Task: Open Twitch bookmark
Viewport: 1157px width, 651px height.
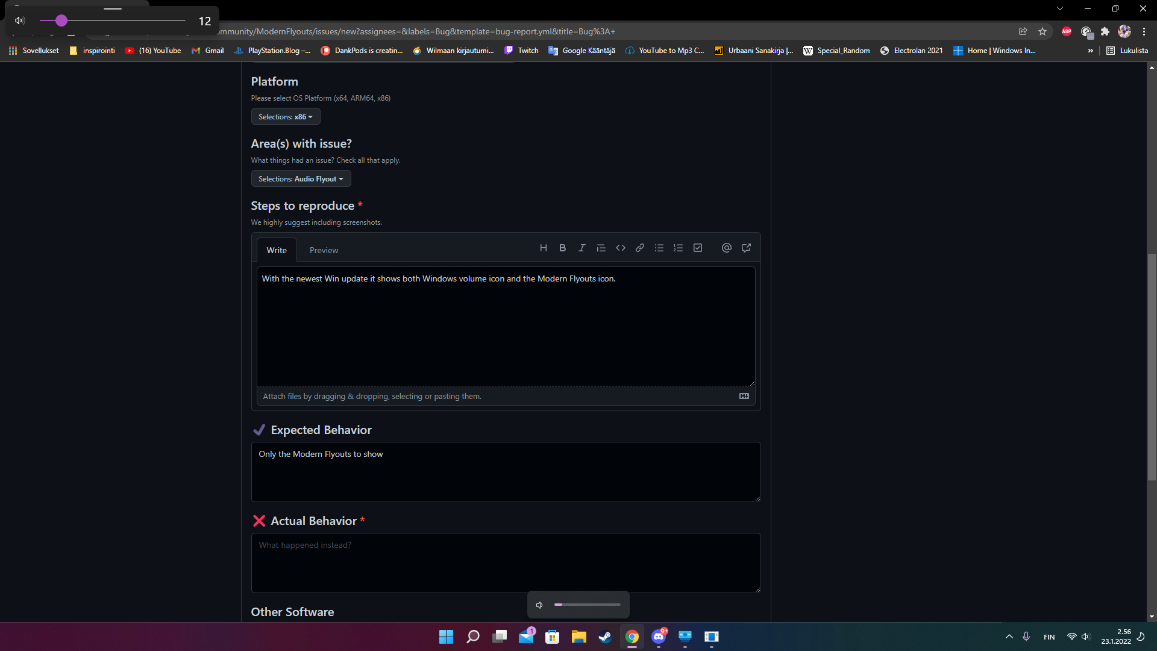Action: (x=522, y=51)
